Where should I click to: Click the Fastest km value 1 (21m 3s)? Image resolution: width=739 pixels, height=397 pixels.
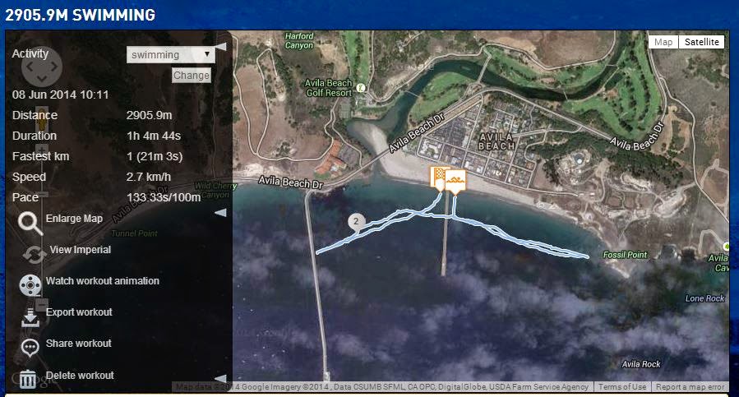(x=155, y=156)
